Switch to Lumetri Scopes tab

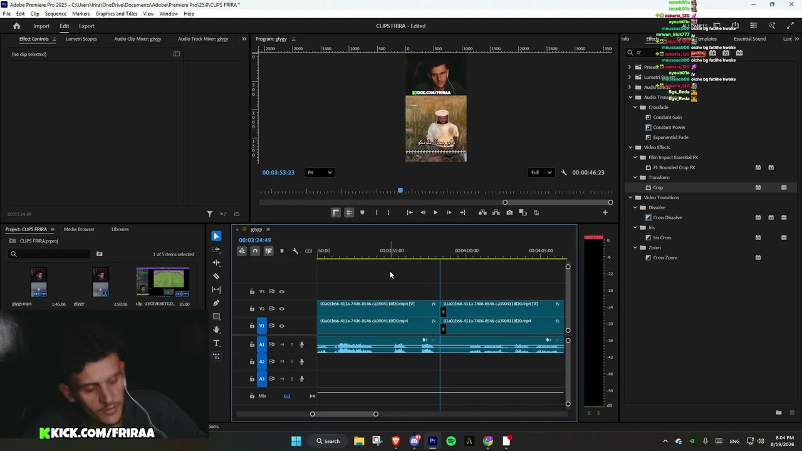pos(81,39)
